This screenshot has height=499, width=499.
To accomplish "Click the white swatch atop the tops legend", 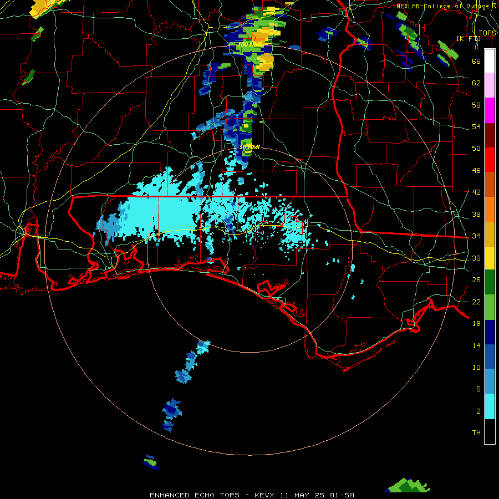I will [490, 61].
